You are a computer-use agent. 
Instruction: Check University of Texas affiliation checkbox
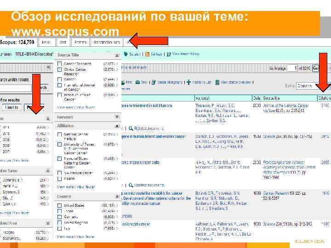59,145
